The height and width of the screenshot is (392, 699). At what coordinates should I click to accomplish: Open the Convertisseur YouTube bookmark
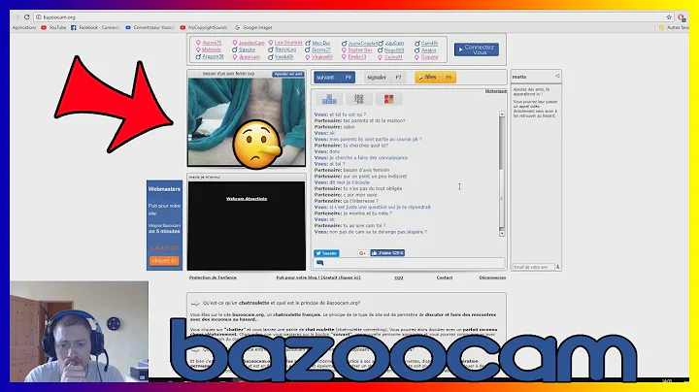pos(150,27)
